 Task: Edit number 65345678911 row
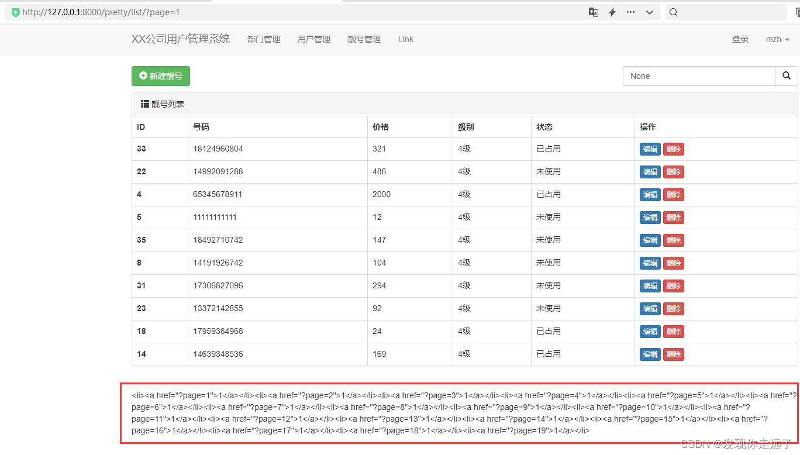(x=650, y=195)
